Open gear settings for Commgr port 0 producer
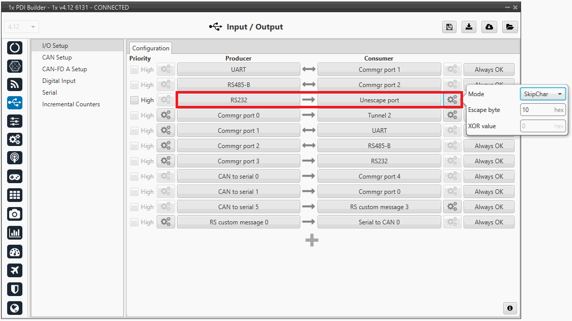 click(x=165, y=115)
